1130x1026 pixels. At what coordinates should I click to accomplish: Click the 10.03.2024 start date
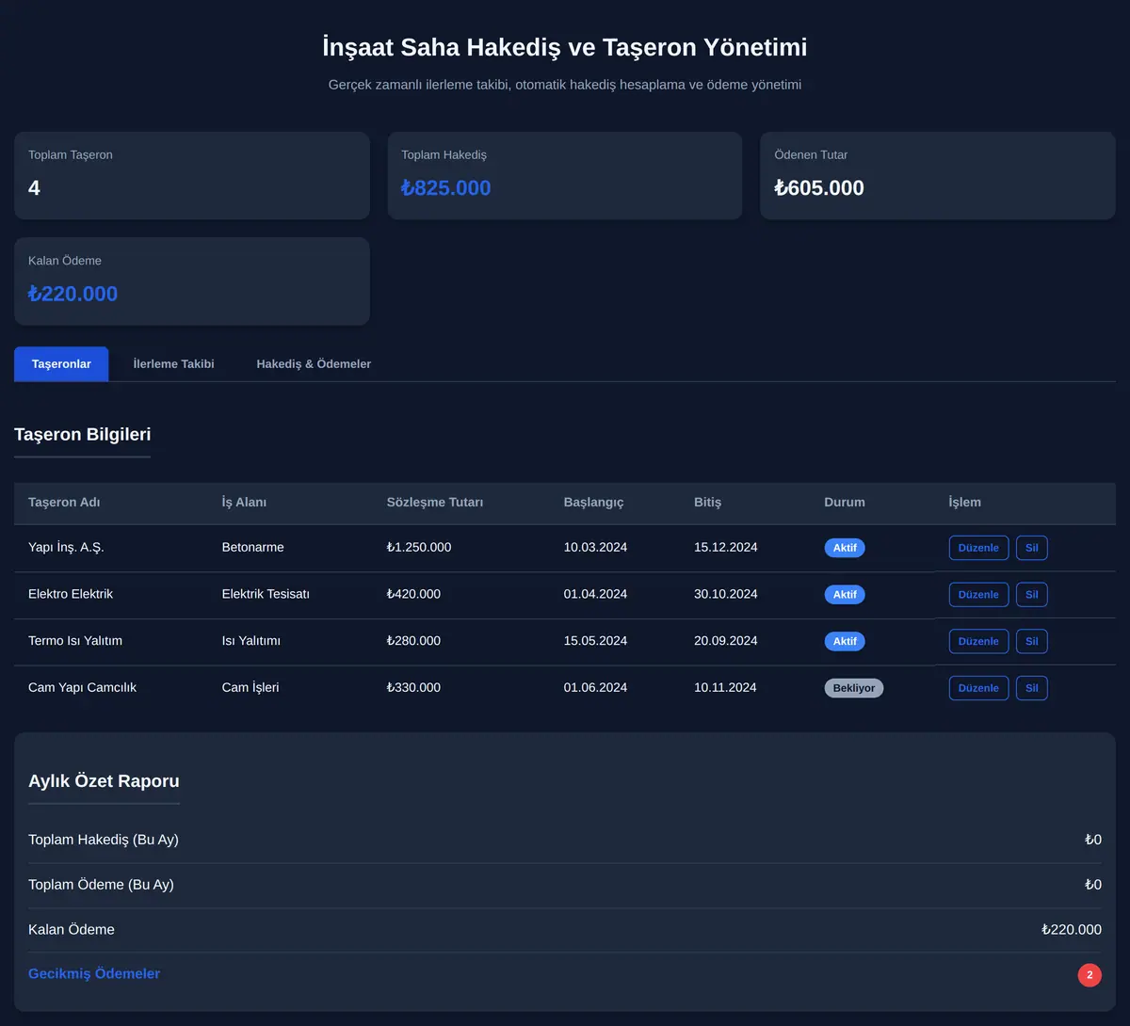click(x=595, y=548)
